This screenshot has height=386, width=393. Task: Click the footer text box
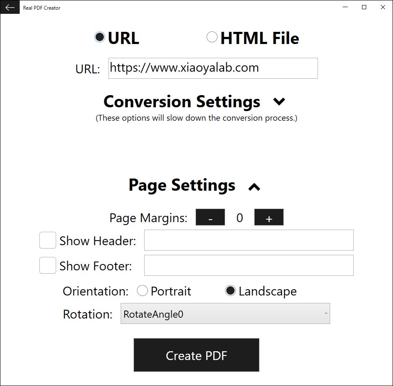[248, 265]
